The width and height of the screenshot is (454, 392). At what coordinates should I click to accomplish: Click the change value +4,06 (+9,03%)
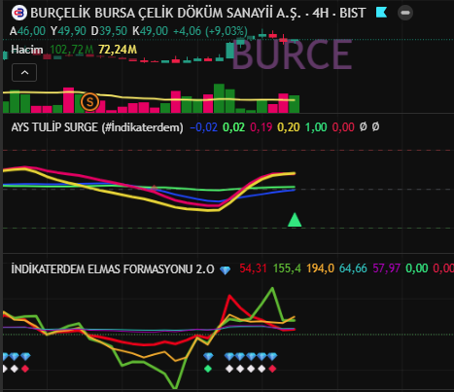coord(211,31)
